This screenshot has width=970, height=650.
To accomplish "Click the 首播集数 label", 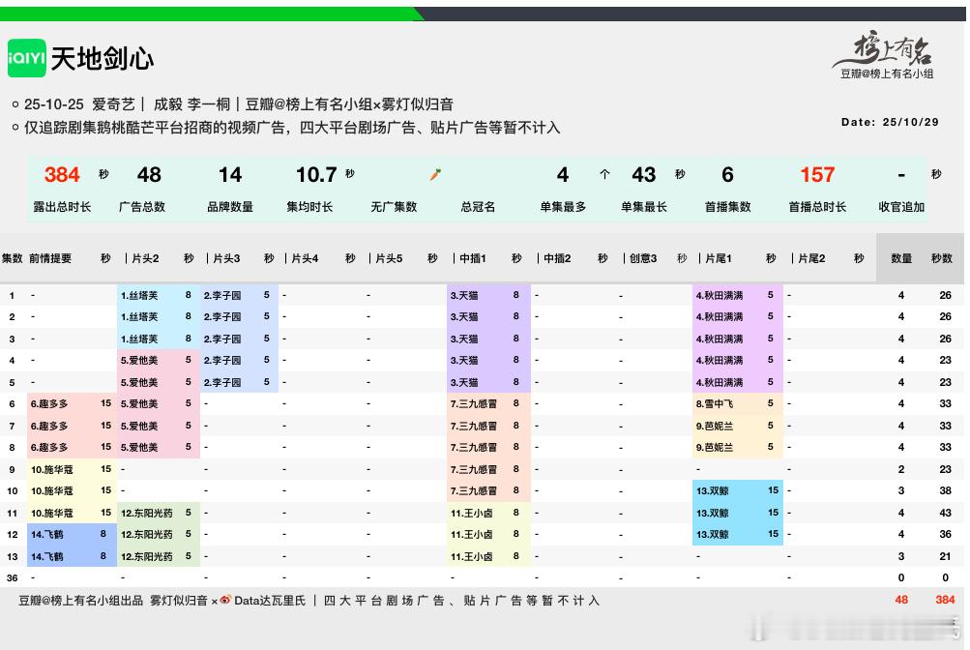I will [x=727, y=207].
